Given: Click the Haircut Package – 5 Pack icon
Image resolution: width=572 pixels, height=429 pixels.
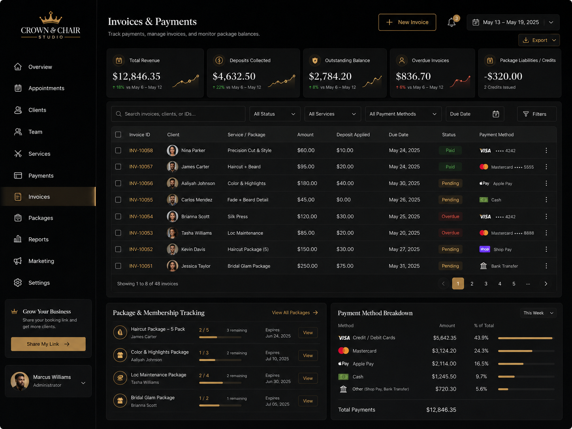Looking at the screenshot, I should point(120,333).
